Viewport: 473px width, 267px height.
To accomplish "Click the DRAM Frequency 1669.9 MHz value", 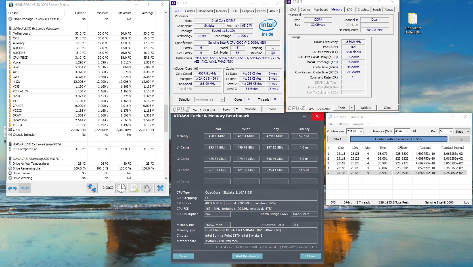I will pos(353,42).
